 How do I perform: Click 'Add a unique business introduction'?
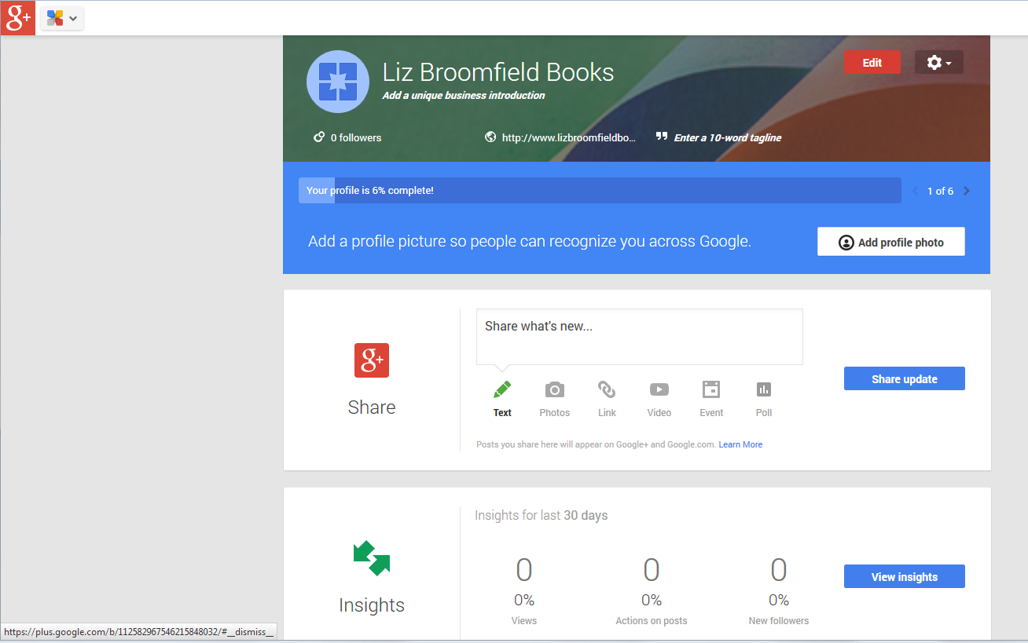(x=464, y=96)
